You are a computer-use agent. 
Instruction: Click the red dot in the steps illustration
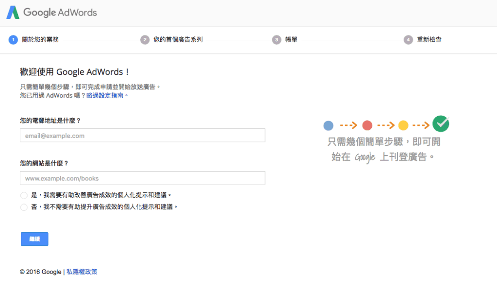pyautogui.click(x=367, y=125)
